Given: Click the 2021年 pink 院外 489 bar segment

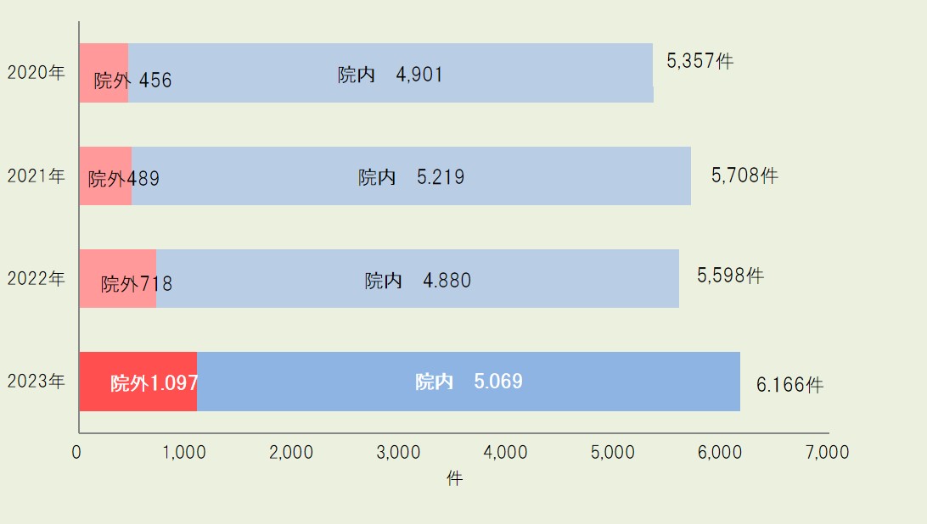Looking at the screenshot, I should tap(106, 176).
